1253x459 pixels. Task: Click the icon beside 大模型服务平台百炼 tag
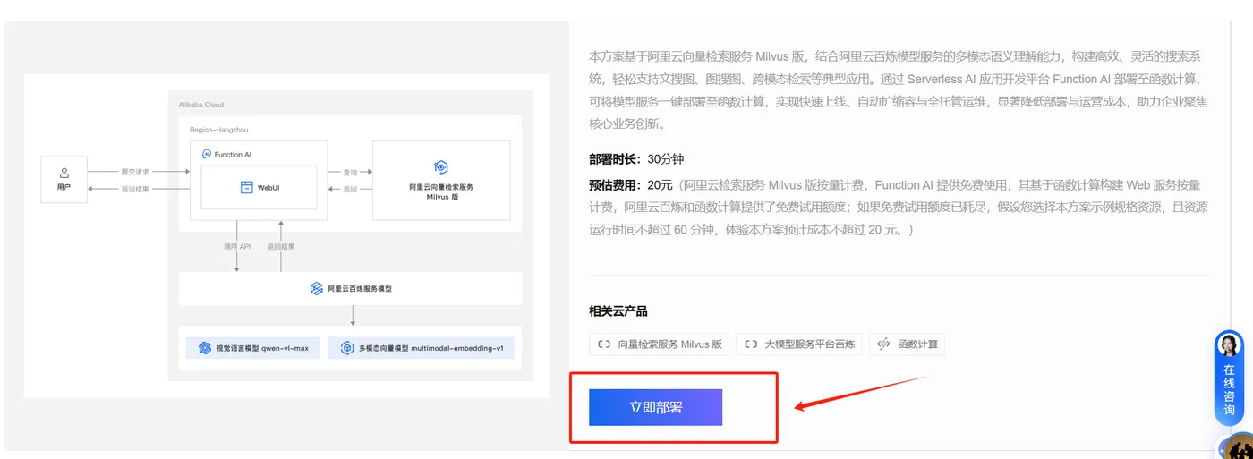pos(751,344)
